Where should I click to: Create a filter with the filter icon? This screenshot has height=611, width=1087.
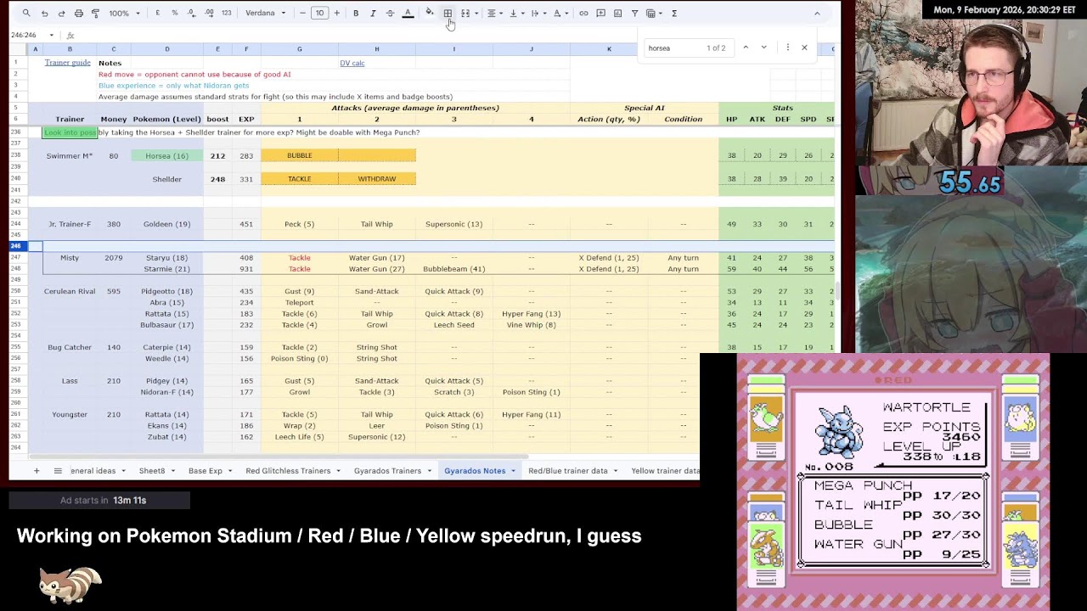634,14
